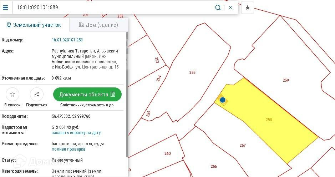Viewport: 335px width, 177px height.
Task: Add parcel to list with star icon
Action: (x=12, y=94)
